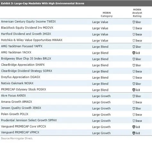This screenshot has height=143, width=152.
Task: Open ClearBridge Dividend Strategy SOPAX fund
Action: coord(27,71)
